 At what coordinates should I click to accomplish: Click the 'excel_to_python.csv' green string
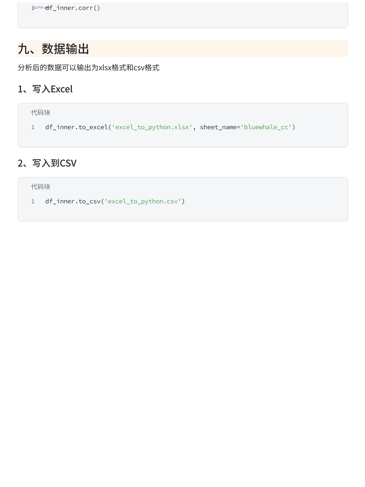pyautogui.click(x=143, y=201)
